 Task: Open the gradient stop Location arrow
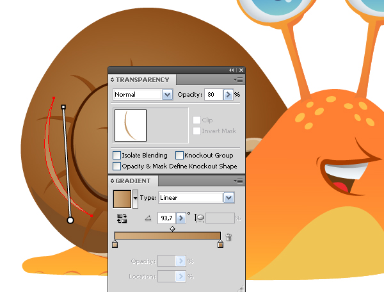180,277
